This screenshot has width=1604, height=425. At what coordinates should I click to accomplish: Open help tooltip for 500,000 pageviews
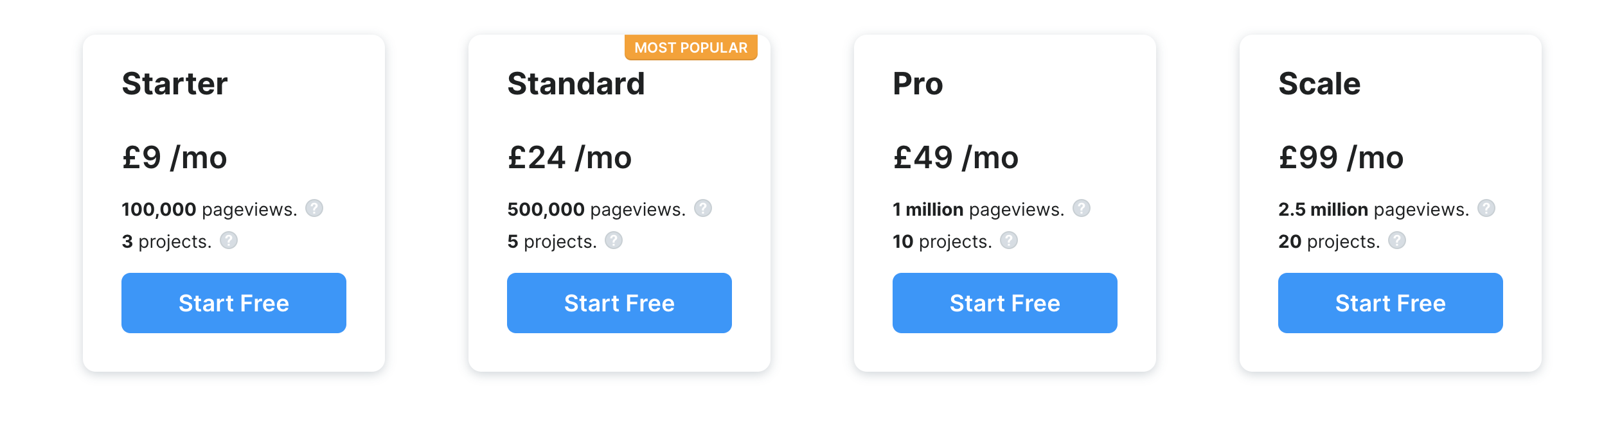pyautogui.click(x=703, y=209)
